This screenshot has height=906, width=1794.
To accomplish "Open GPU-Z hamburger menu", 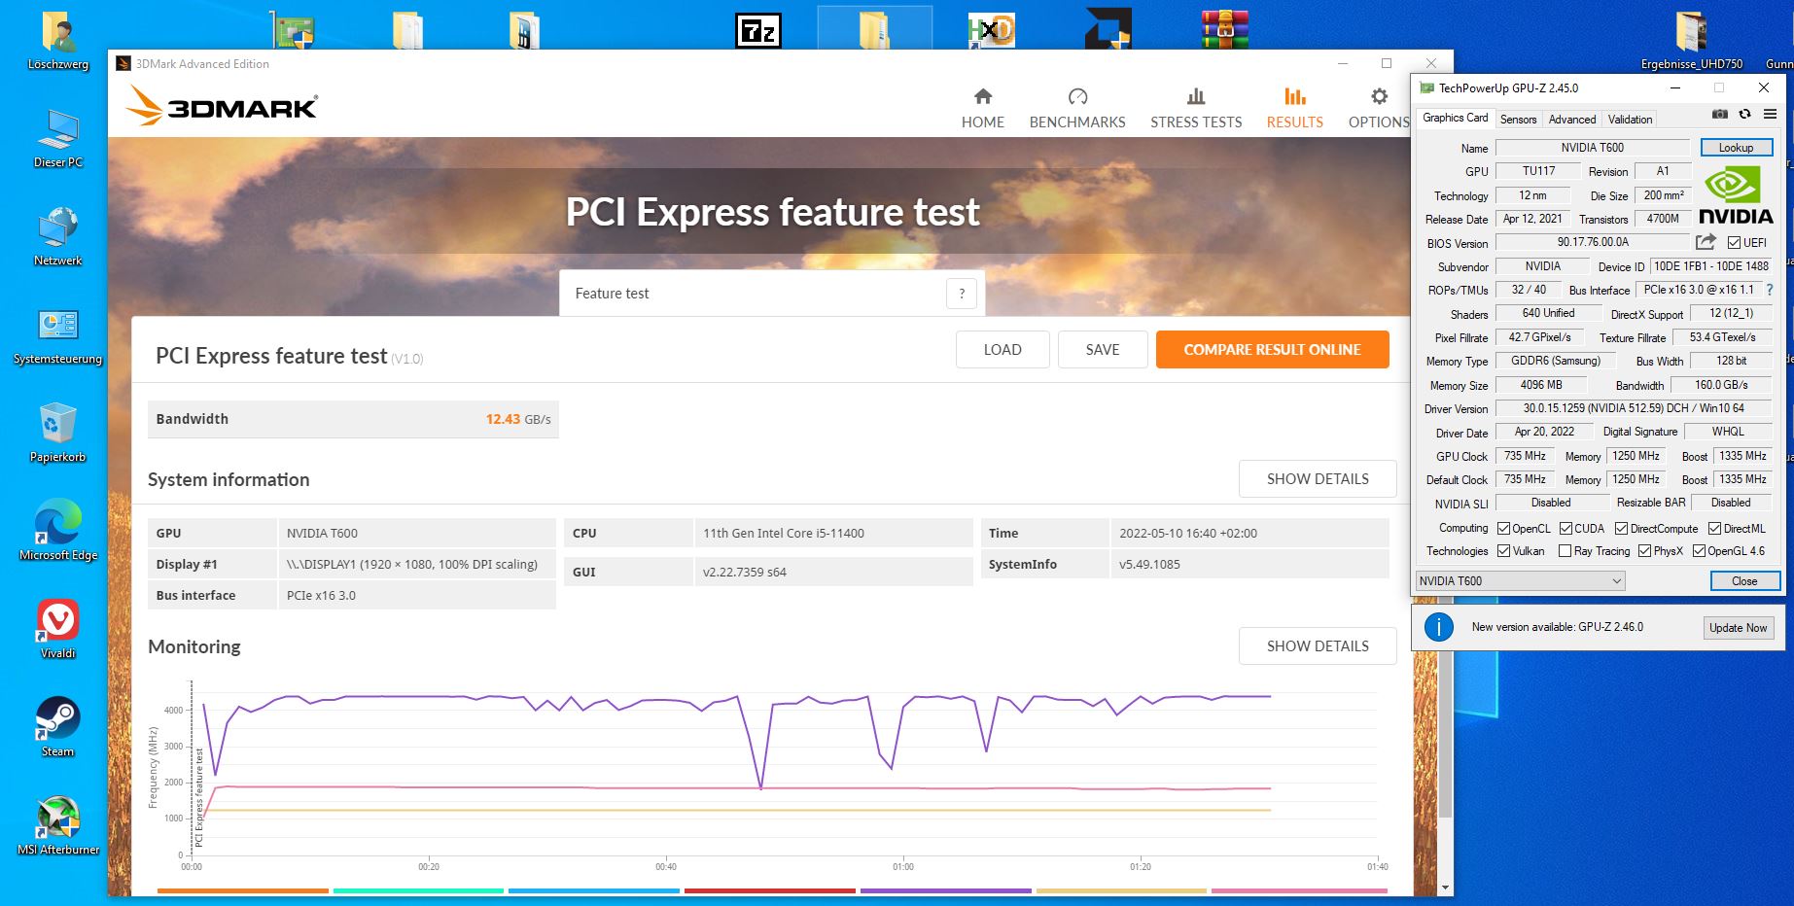I will (x=1770, y=115).
